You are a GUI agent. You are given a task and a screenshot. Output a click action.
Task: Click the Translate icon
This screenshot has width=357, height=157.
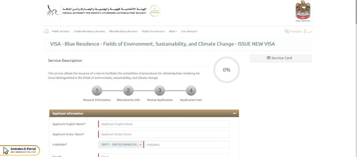(x=287, y=31)
